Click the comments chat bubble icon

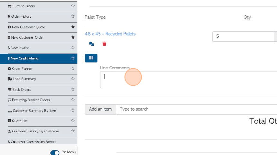(91, 44)
